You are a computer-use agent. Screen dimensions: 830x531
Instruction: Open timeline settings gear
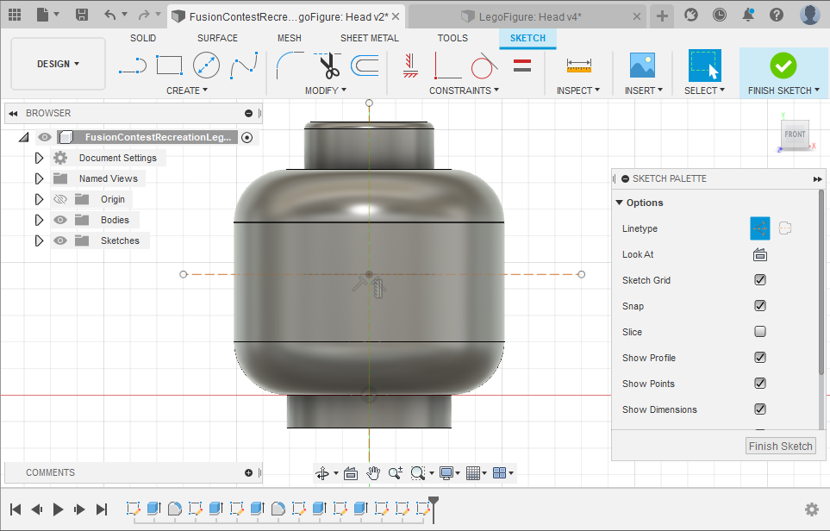(812, 509)
